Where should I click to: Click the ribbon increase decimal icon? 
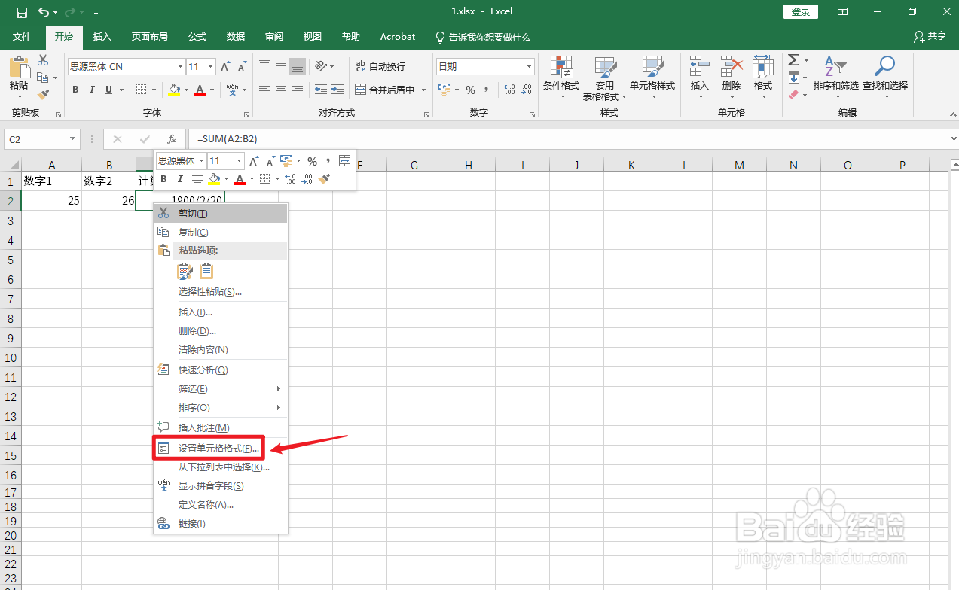509,90
